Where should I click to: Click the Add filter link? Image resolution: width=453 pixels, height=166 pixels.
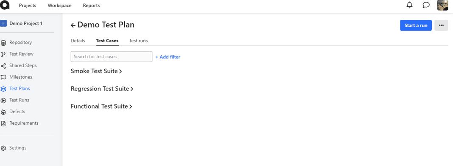pos(168,57)
